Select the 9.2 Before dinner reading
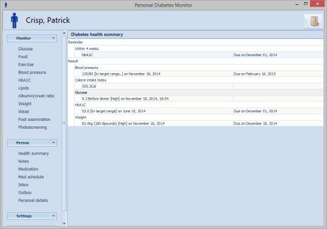Viewport: 327px width, 229px height. pyautogui.click(x=157, y=98)
